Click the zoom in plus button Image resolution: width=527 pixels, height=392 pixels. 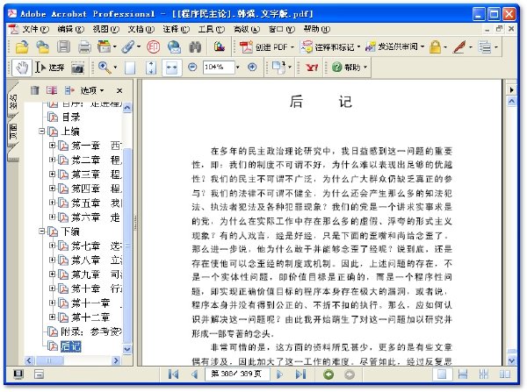click(x=252, y=68)
